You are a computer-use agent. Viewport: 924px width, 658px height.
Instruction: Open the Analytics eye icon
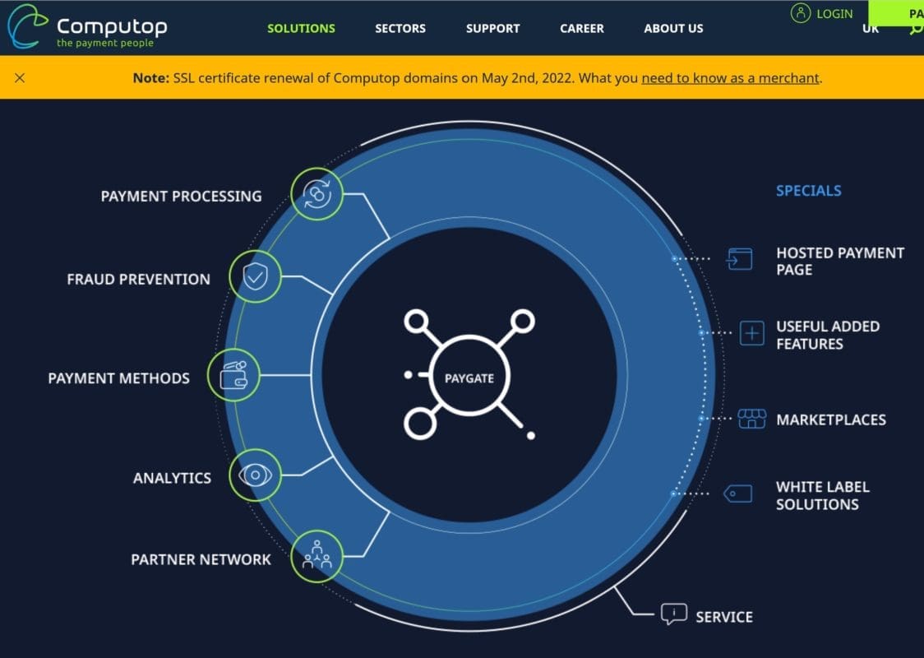point(255,475)
